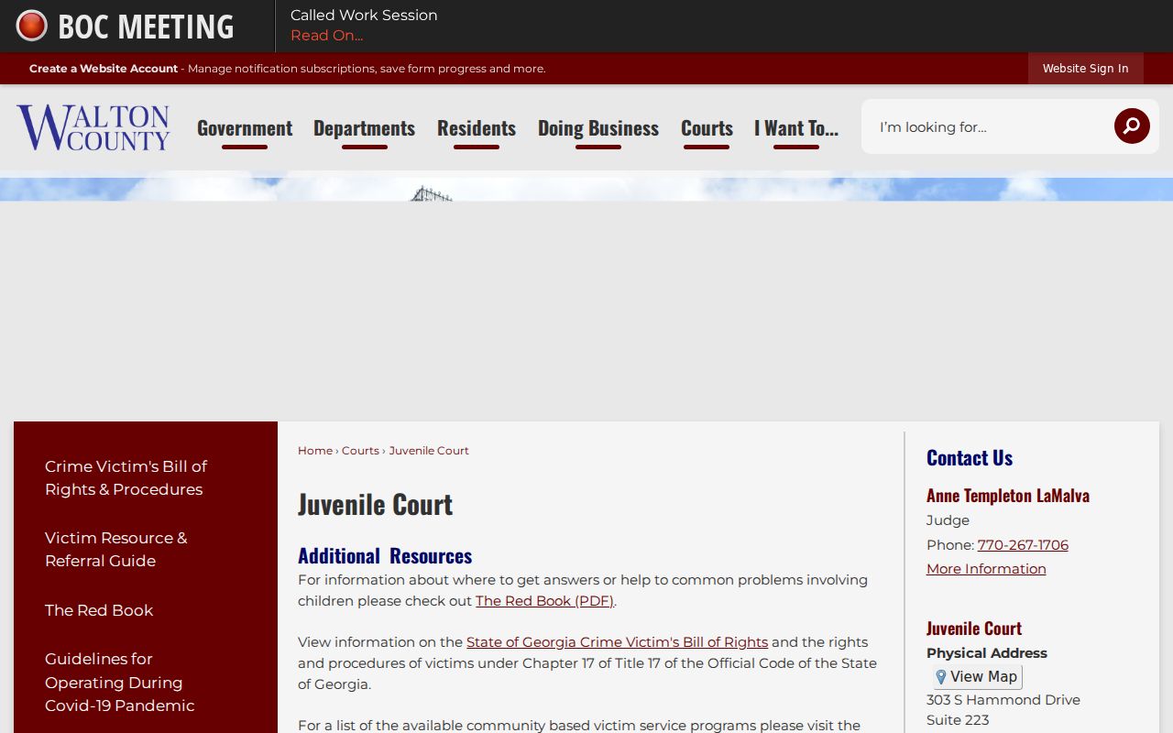Click the Called Work Session text
The width and height of the screenshot is (1173, 733).
(364, 16)
